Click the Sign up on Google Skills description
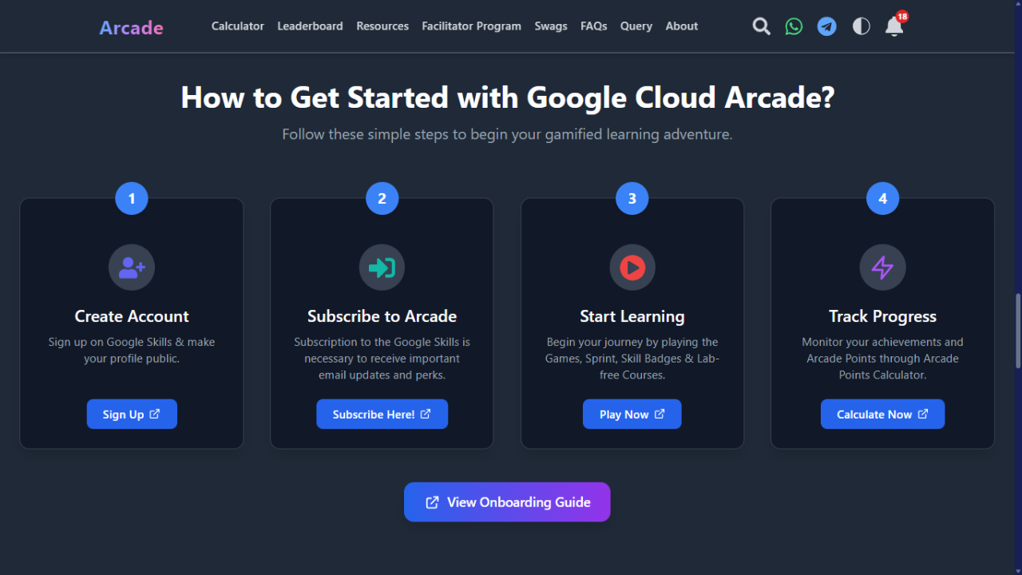Screen dimensions: 1022x575 coord(132,350)
